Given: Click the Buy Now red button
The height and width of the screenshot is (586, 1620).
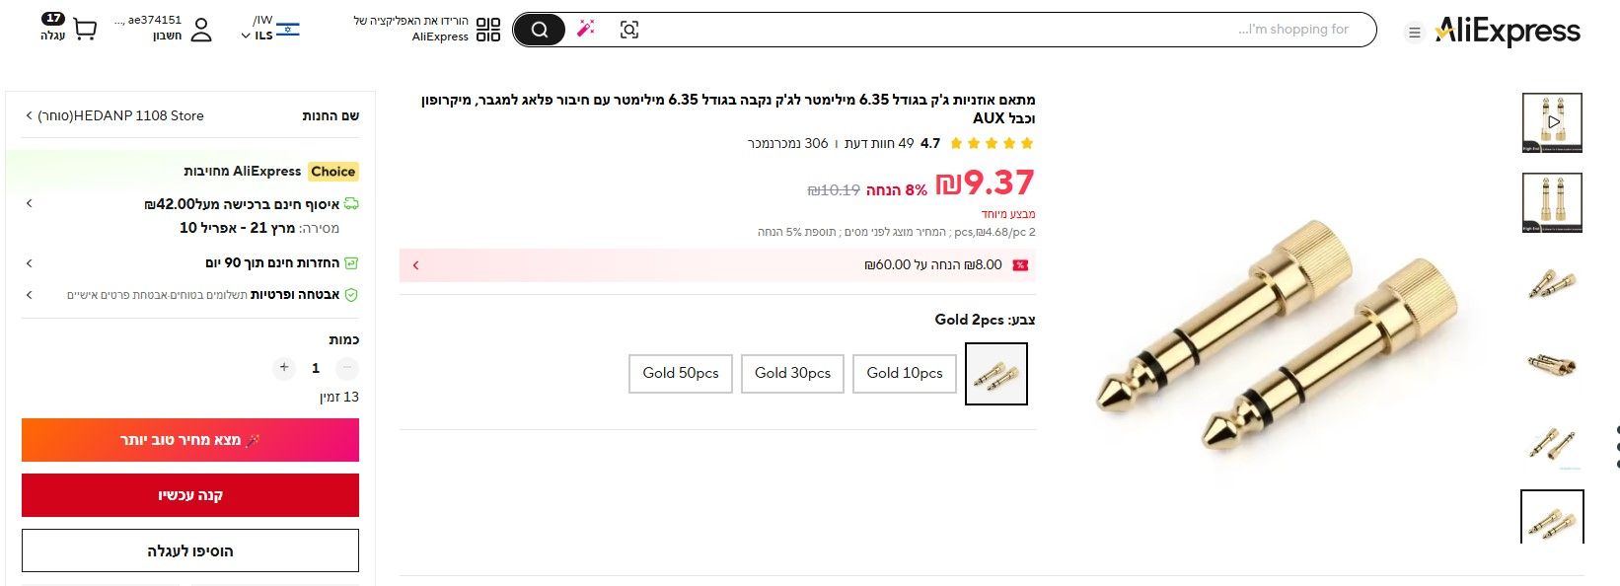Looking at the screenshot, I should (x=189, y=495).
